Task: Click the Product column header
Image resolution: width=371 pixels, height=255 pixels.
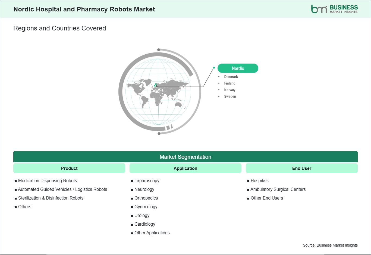Action: [69, 168]
